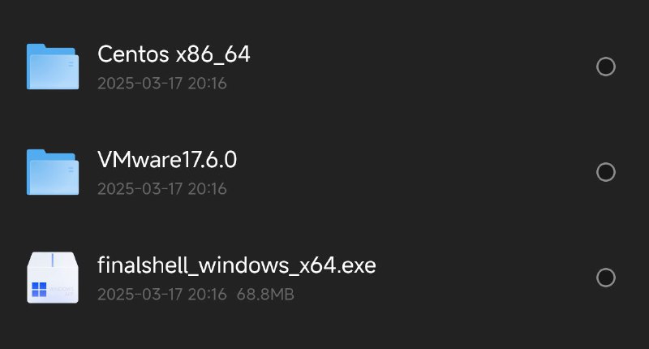This screenshot has width=649, height=349.
Task: Open the folder named Centos x86_64
Action: (x=174, y=54)
